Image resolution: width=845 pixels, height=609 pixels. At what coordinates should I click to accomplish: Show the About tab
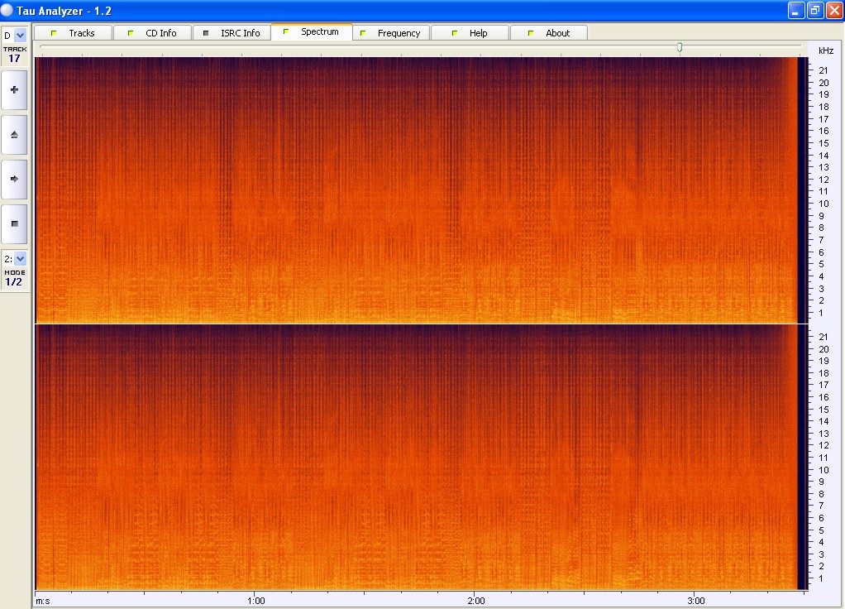(549, 33)
